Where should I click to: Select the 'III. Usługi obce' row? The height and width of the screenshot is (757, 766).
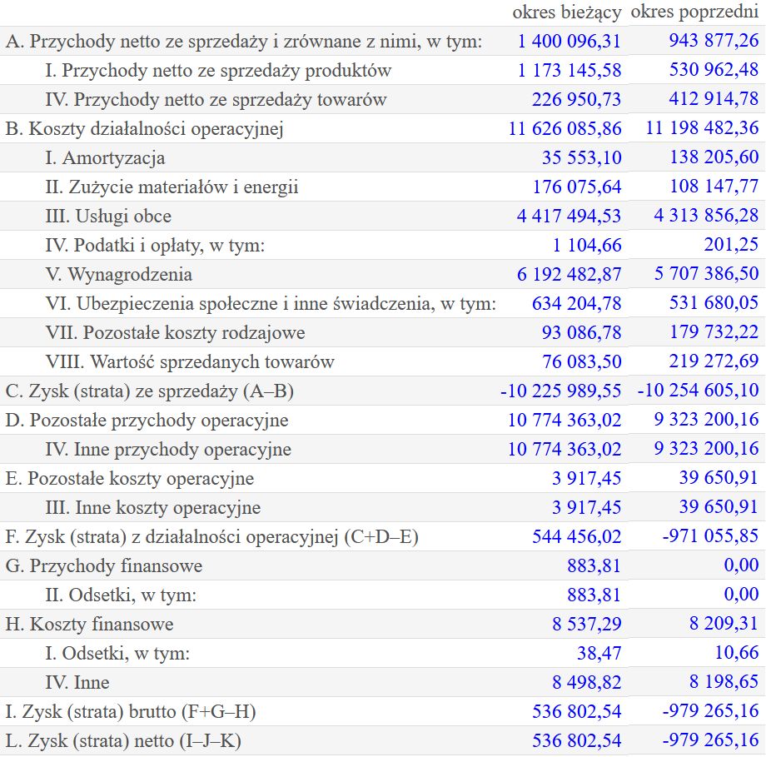(x=383, y=216)
